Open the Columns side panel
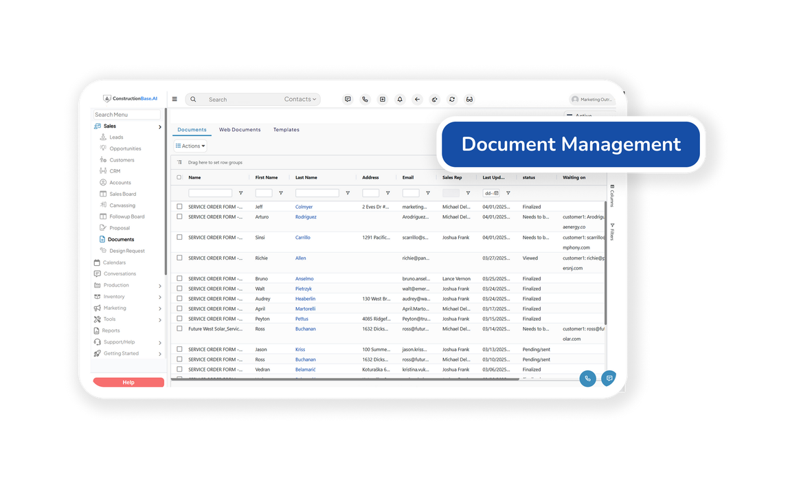790x483 pixels. pos(612,195)
